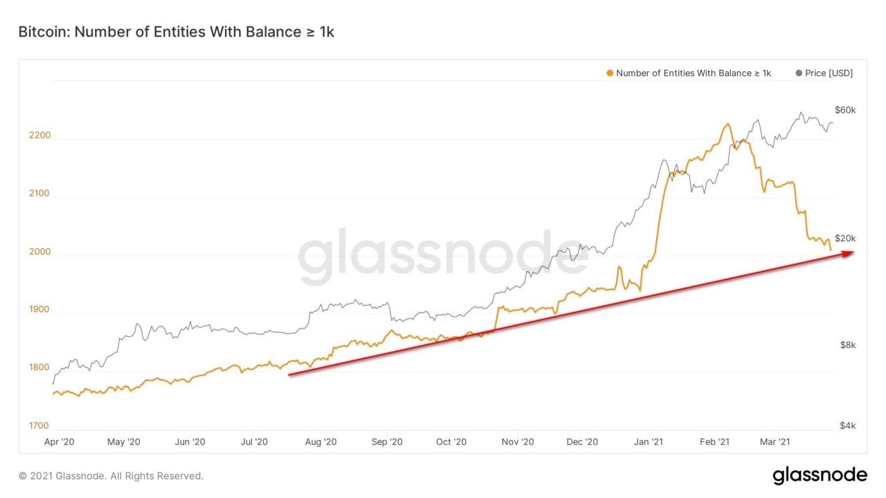Viewport: 886px width, 498px height.
Task: Select the Aug '20 x-axis label
Action: click(320, 442)
